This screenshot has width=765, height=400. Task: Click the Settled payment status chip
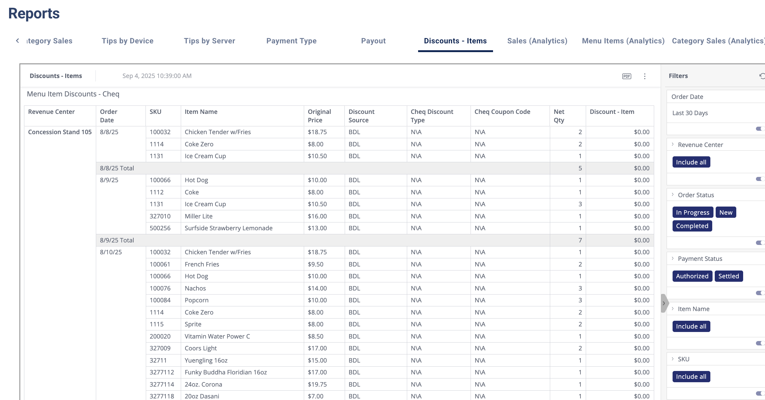point(728,276)
